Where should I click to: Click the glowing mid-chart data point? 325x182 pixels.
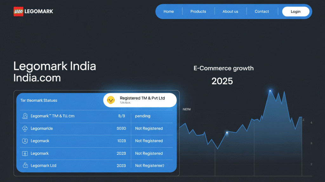pyautogui.click(x=227, y=133)
